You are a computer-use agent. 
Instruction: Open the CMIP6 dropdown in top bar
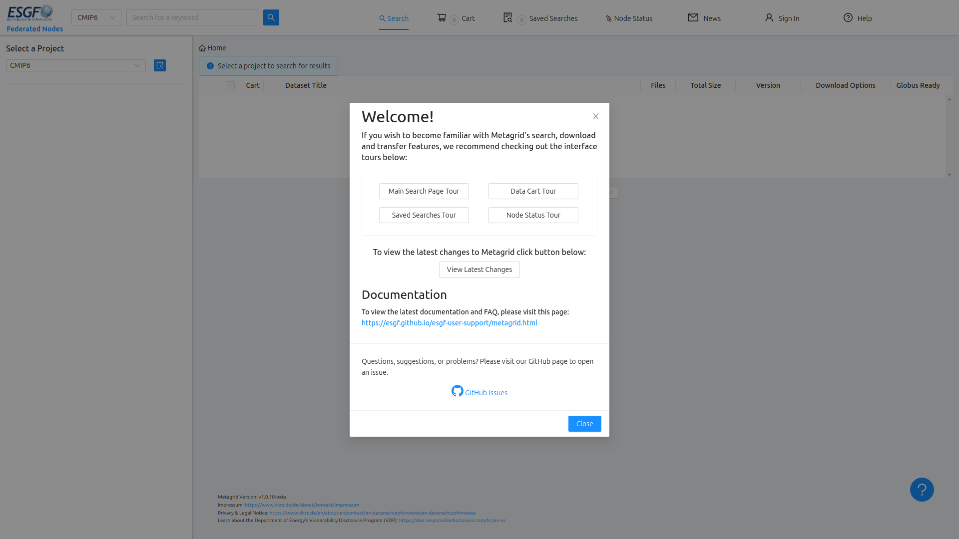pos(96,17)
